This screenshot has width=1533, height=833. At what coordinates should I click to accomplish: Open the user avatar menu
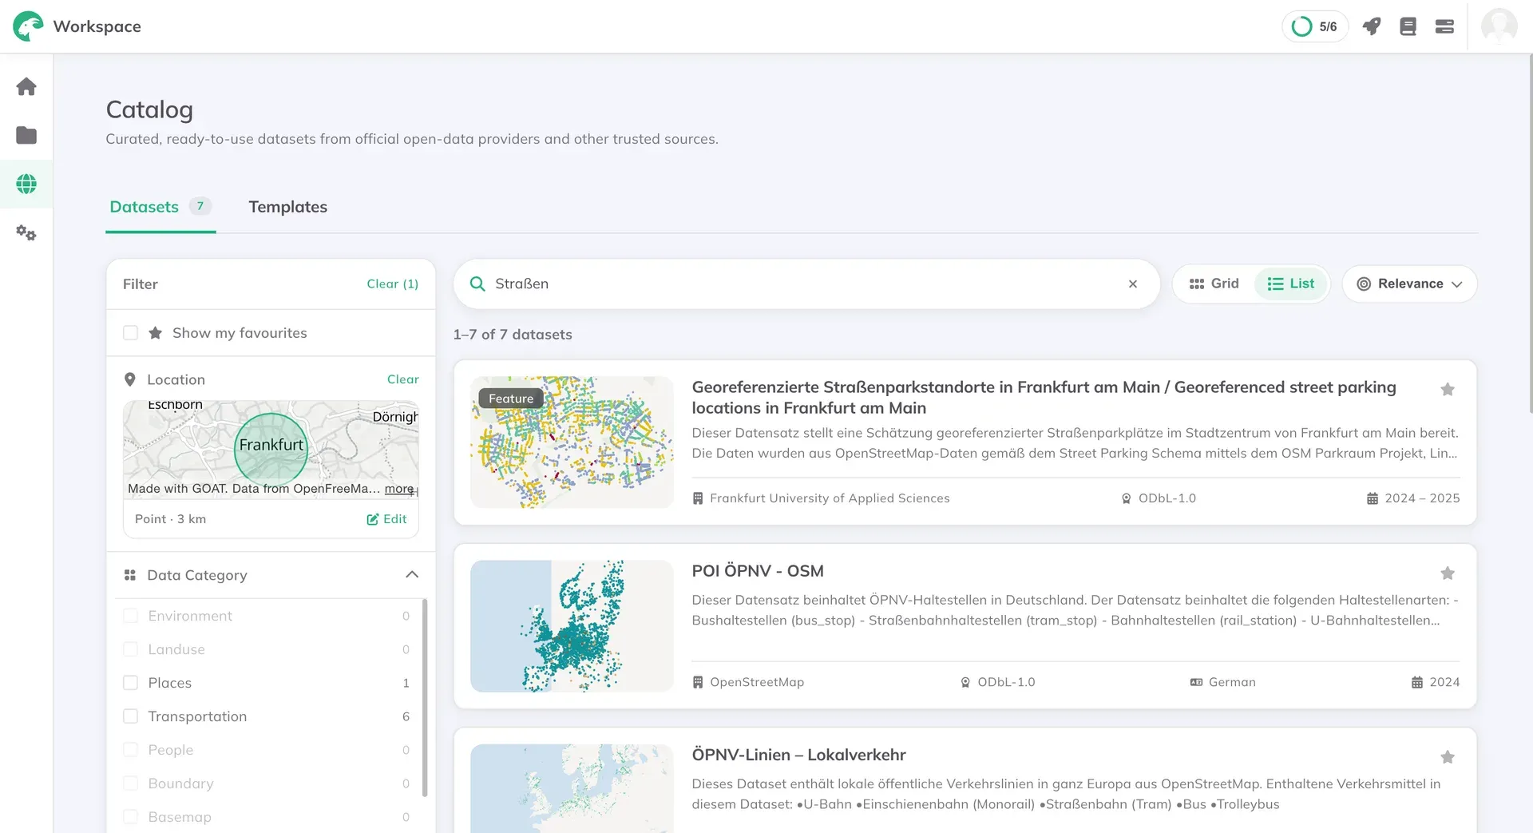tap(1499, 26)
